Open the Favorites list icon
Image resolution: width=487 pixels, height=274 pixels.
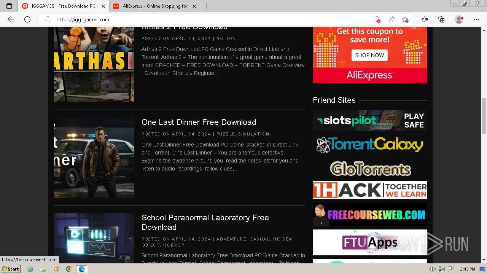[425, 19]
